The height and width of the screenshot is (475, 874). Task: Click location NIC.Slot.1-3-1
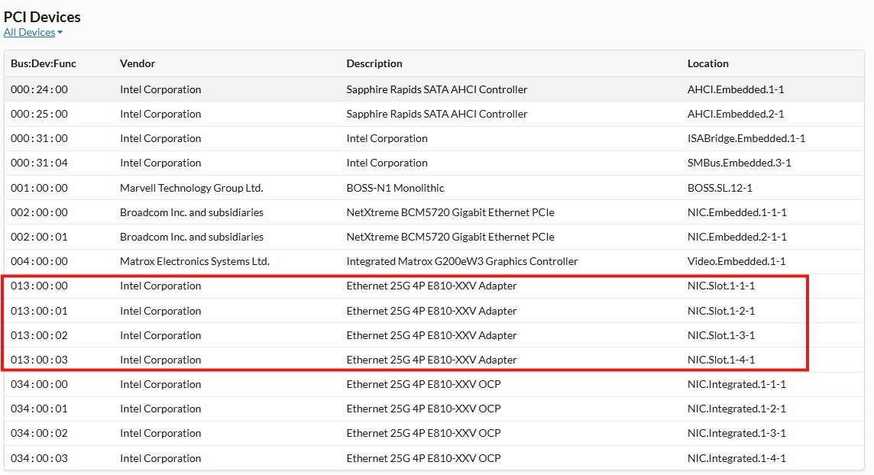point(721,336)
